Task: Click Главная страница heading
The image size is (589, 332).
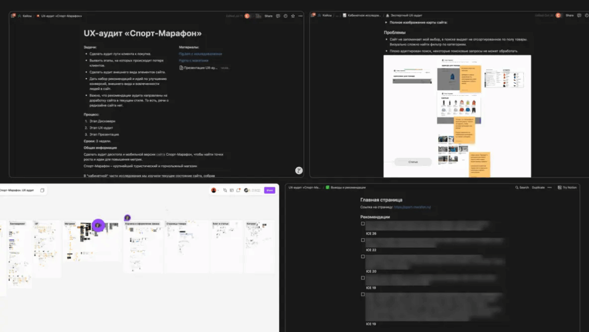Action: coord(381,200)
